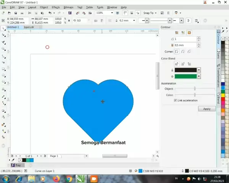This screenshot has height=183, width=229.
Task: Click the Undo arrow in the toolbar
Action: (50, 13)
